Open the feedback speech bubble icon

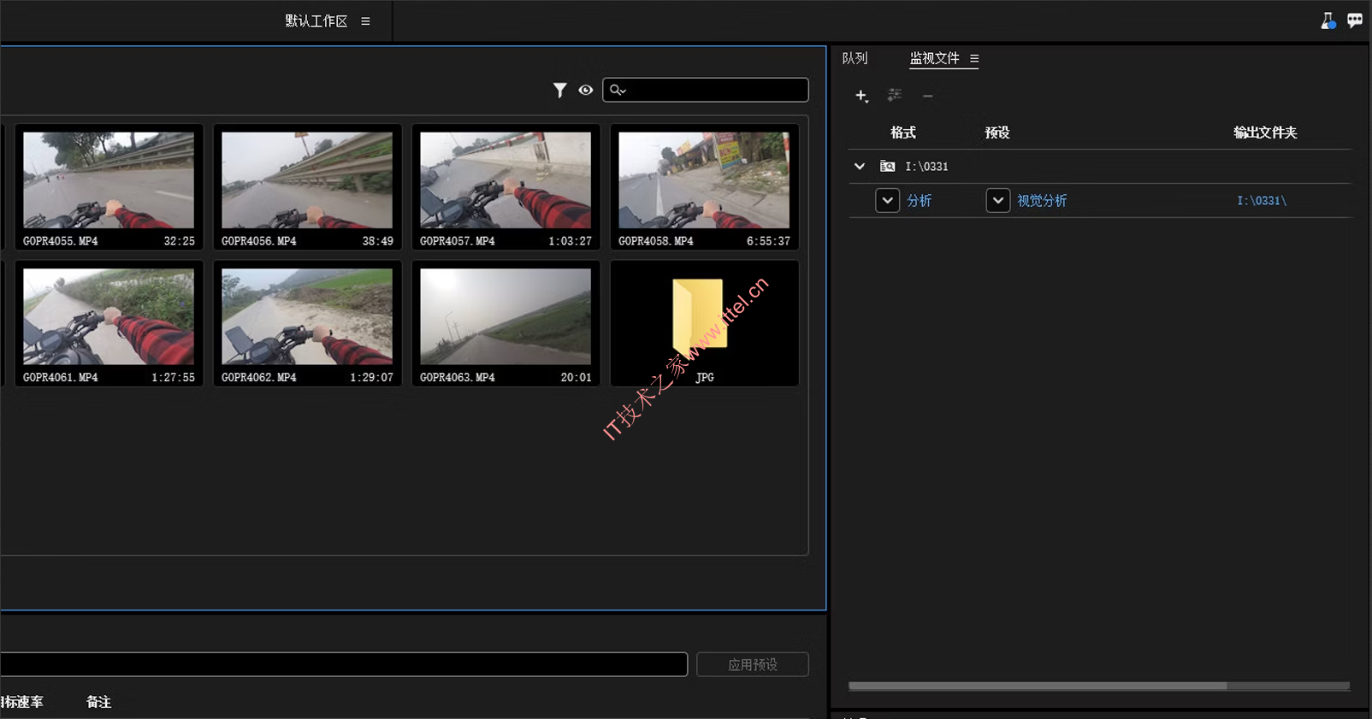1355,21
